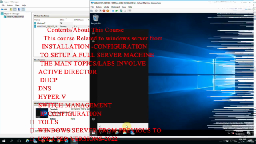This screenshot has width=256, height=144.
Task: Click green Reset icon in VM toolbar
Action: pyautogui.click(x=116, y=11)
